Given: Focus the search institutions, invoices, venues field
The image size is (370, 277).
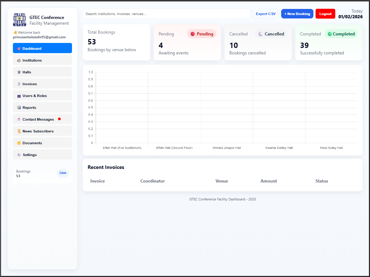Looking at the screenshot, I should tap(166, 14).
